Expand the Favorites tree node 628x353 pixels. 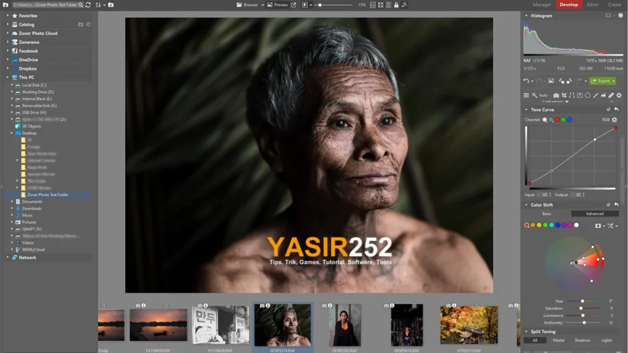pos(7,15)
